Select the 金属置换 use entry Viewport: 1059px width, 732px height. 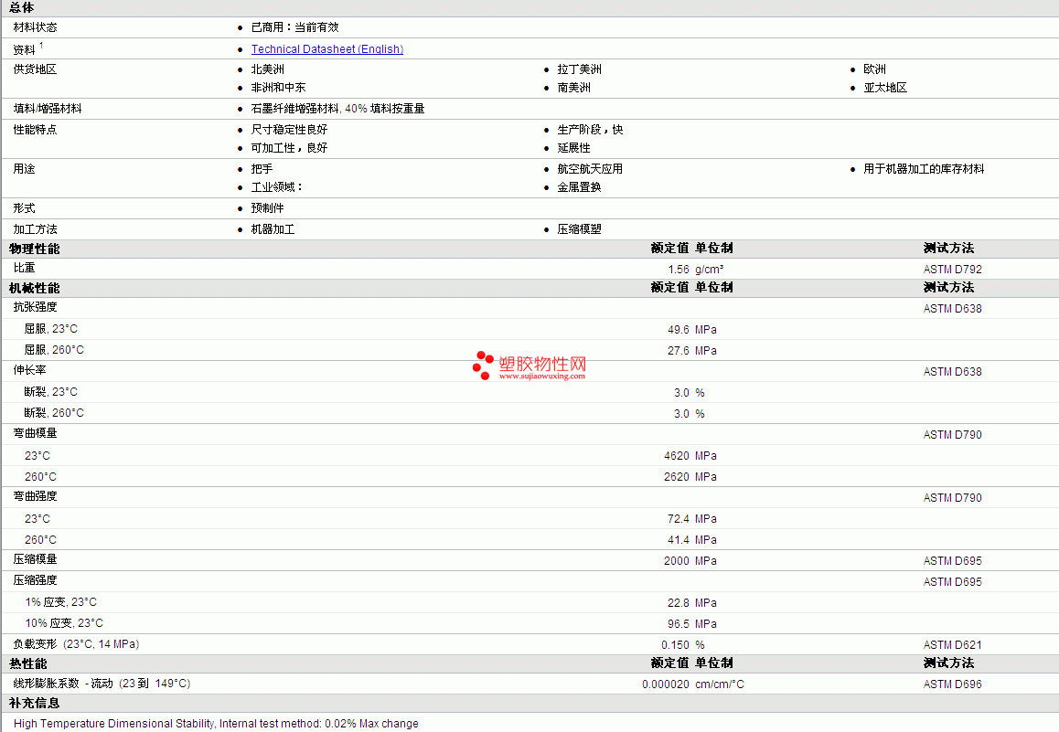(x=579, y=187)
